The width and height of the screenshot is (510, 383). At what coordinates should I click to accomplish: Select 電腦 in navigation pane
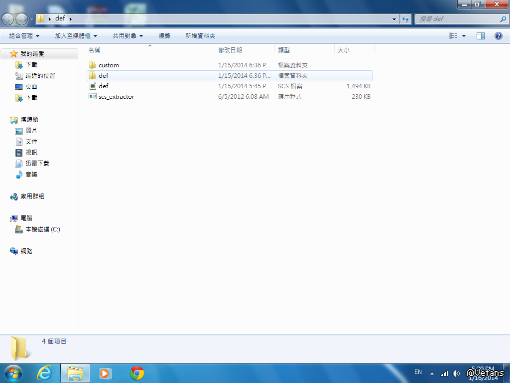(x=26, y=218)
